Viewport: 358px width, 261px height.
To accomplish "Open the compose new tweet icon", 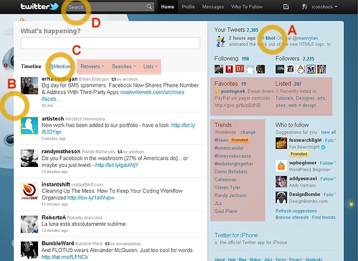I will (286, 7).
